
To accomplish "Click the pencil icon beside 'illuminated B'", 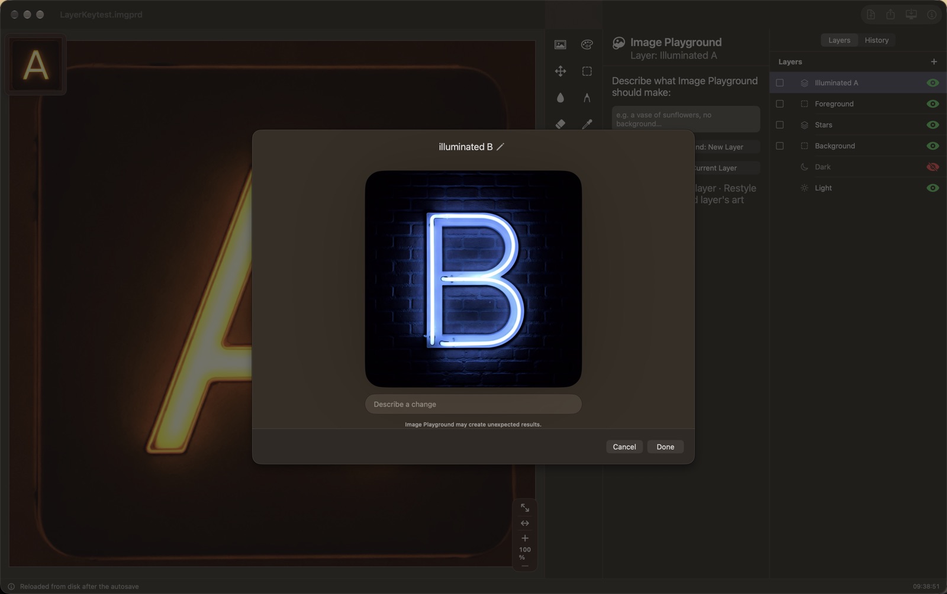I will (500, 147).
